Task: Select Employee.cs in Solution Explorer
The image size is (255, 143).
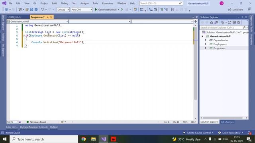Action: [x=220, y=44]
